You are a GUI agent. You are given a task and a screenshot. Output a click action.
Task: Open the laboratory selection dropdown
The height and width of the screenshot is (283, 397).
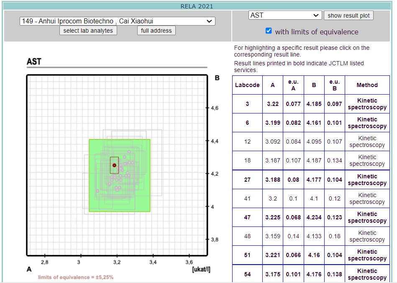coord(117,21)
